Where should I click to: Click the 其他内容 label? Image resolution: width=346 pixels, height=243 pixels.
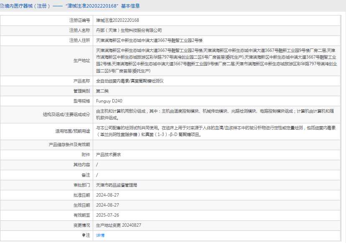[81, 165]
